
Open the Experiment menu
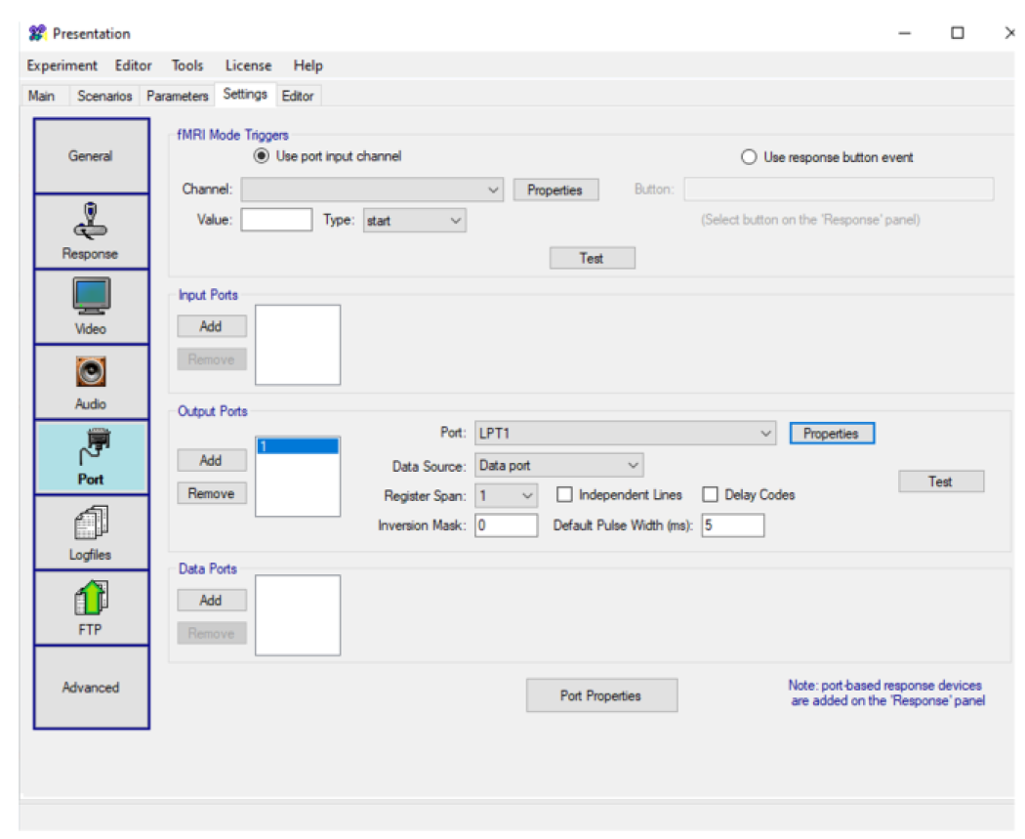pos(62,65)
